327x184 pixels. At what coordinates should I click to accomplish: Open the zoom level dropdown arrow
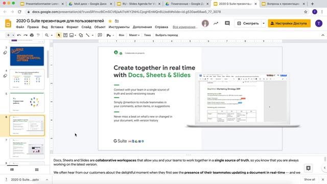click(x=52, y=35)
